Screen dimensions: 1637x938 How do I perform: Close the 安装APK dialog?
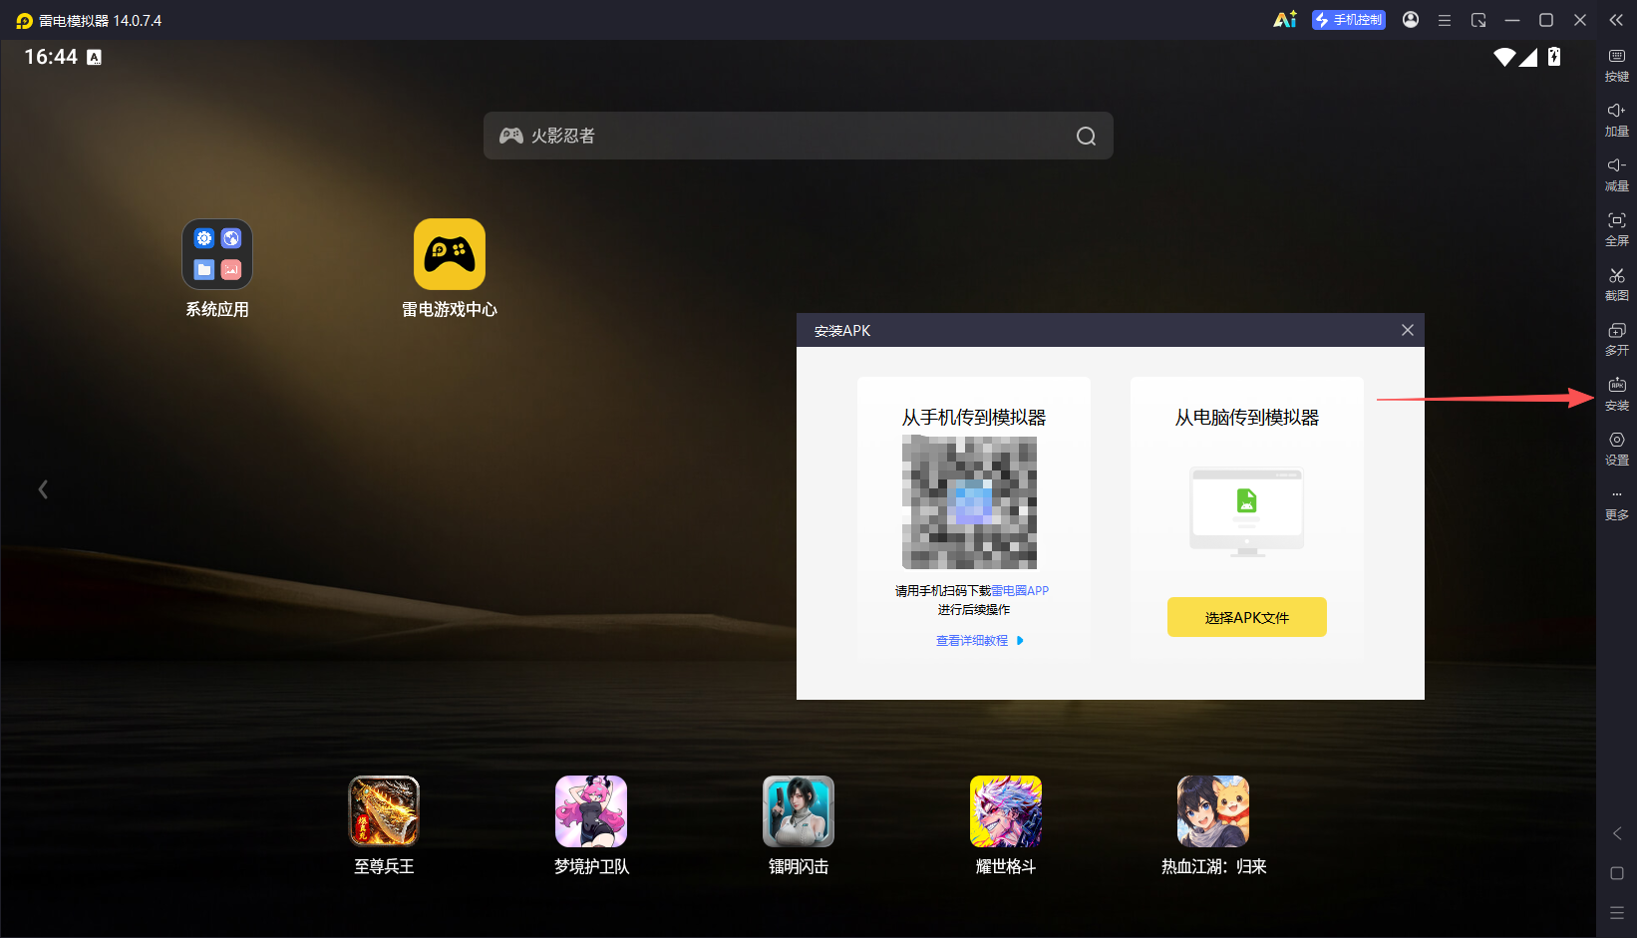[x=1407, y=330]
